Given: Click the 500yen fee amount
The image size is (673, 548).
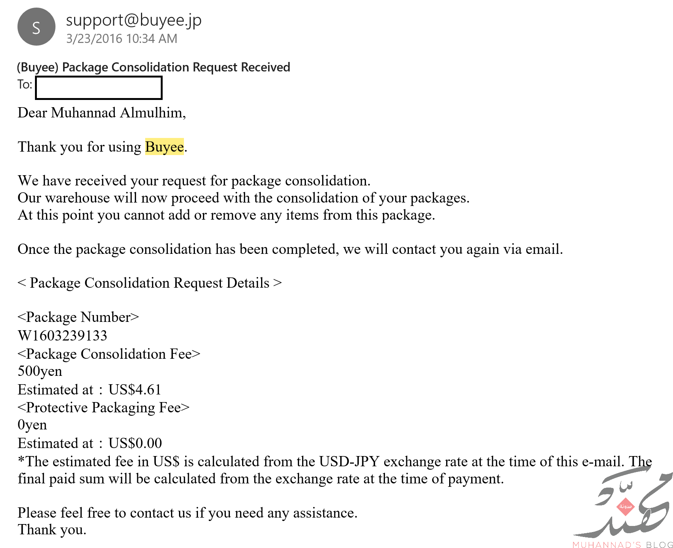Looking at the screenshot, I should click(40, 371).
